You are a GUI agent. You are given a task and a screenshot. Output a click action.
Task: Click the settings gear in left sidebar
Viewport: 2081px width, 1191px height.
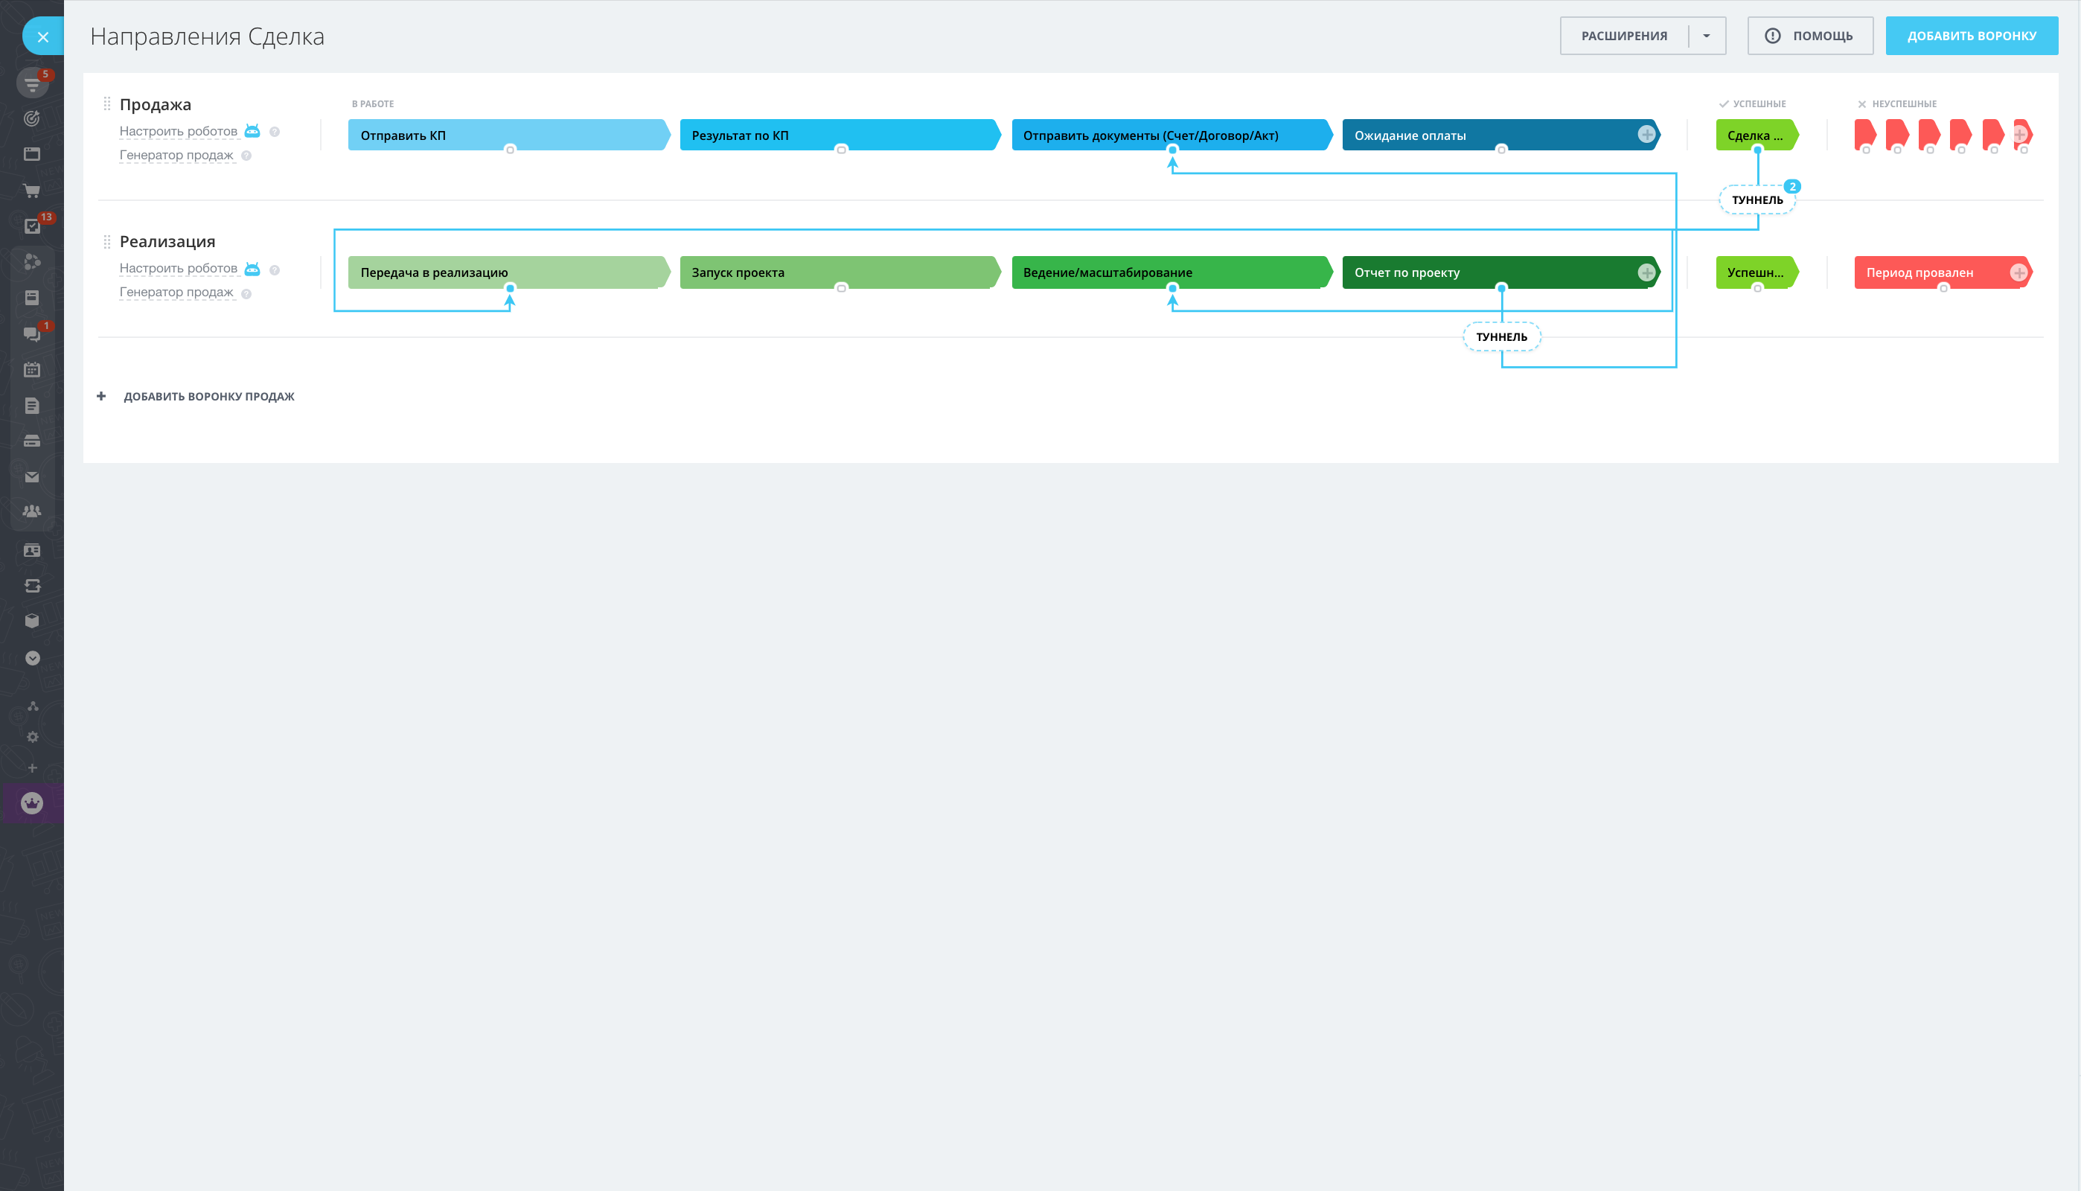point(32,737)
